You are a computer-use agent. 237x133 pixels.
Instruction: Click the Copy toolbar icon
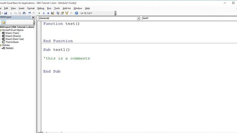15,13
